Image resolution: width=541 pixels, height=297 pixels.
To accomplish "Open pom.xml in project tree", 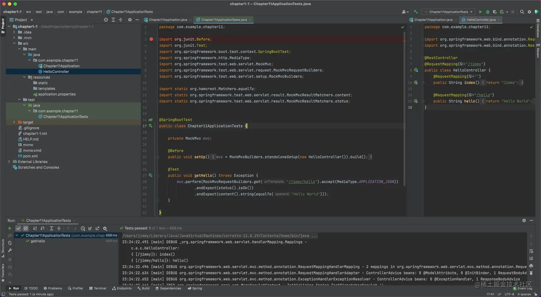I will (30, 156).
